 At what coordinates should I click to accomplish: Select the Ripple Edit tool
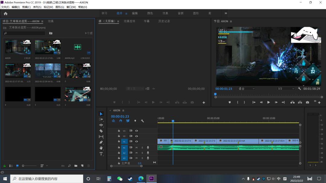[101, 125]
